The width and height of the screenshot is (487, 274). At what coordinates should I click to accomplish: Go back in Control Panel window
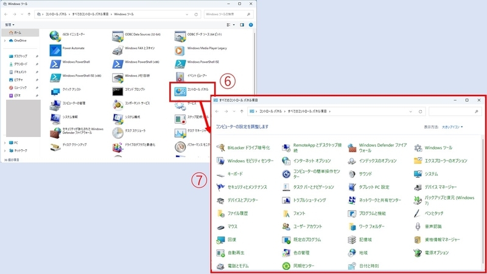coord(217,111)
